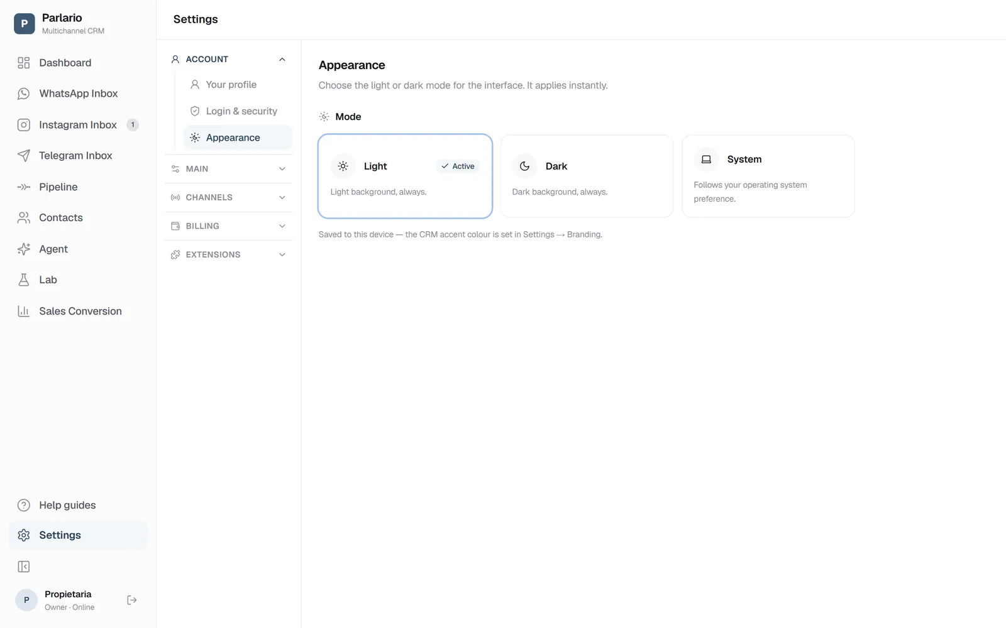The width and height of the screenshot is (1006, 628).
Task: Open Login & security settings
Action: click(x=238, y=111)
